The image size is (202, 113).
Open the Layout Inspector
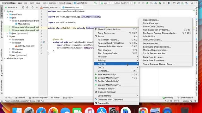coord(185,98)
